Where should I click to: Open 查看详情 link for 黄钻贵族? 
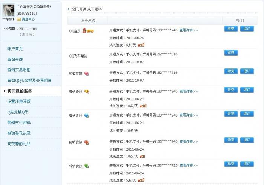tap(189, 92)
